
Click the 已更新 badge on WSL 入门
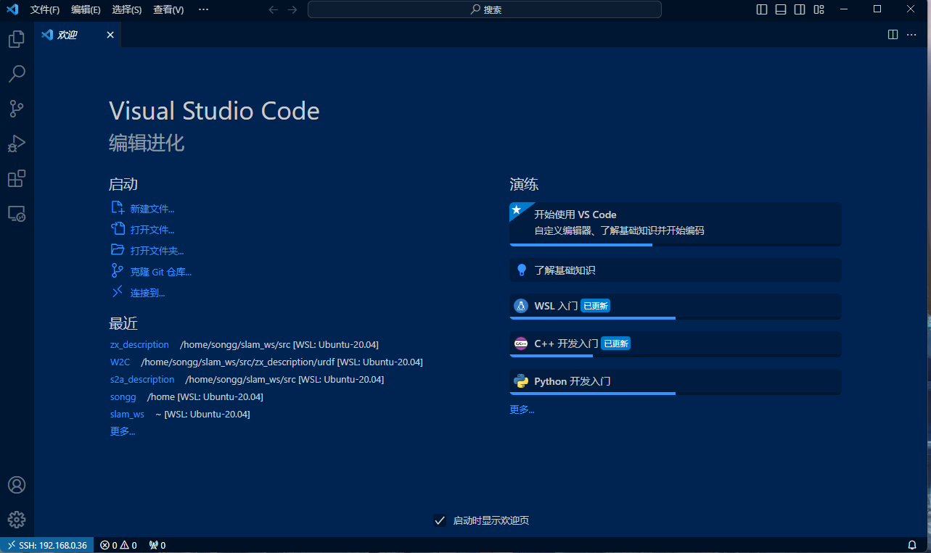click(595, 306)
